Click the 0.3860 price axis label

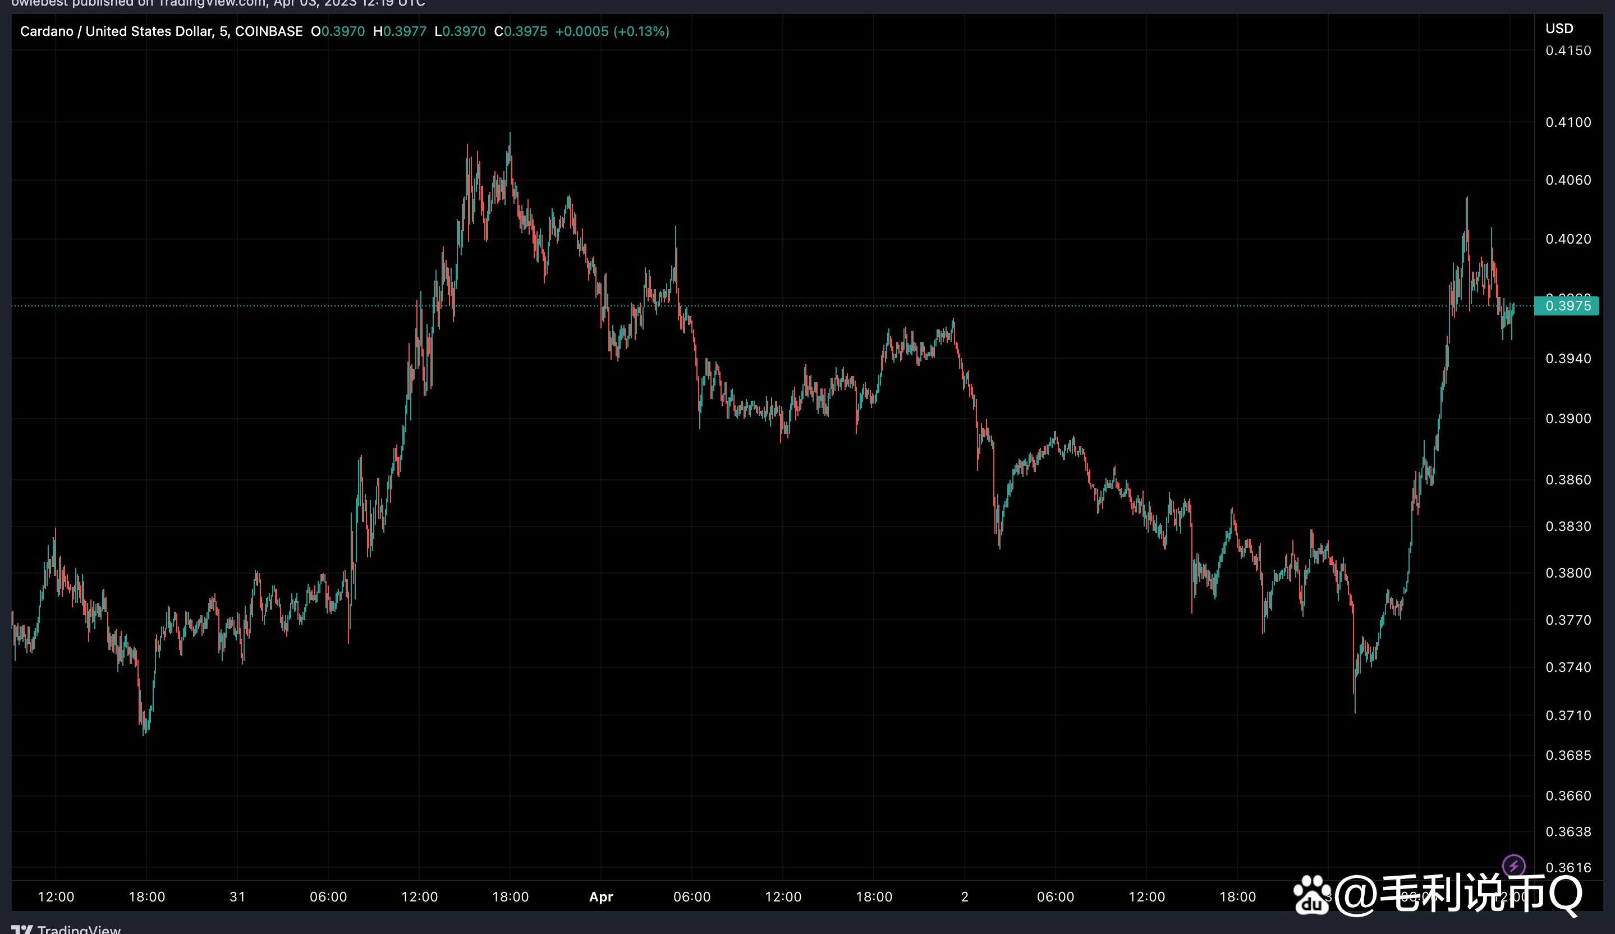click(x=1568, y=479)
